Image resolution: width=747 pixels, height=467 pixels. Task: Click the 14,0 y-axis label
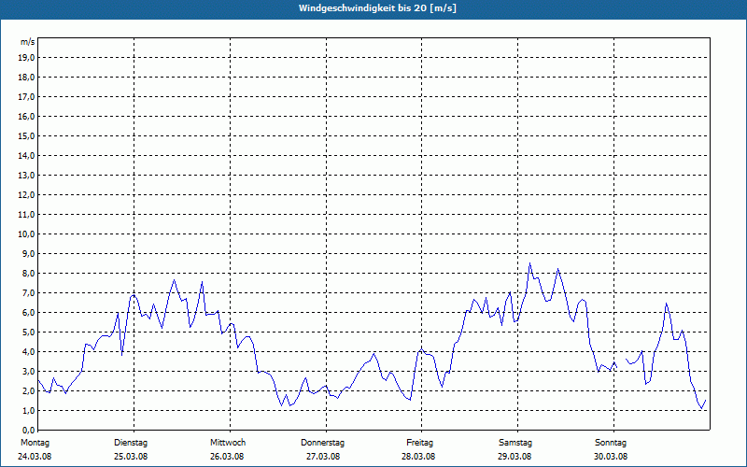tap(27, 156)
